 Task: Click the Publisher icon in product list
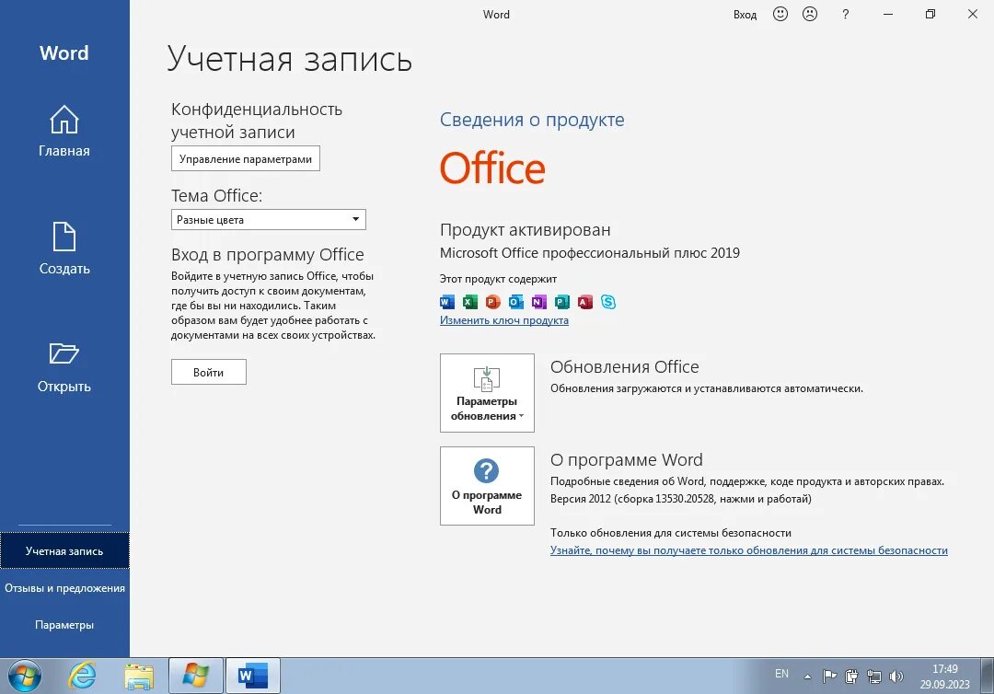(x=561, y=302)
